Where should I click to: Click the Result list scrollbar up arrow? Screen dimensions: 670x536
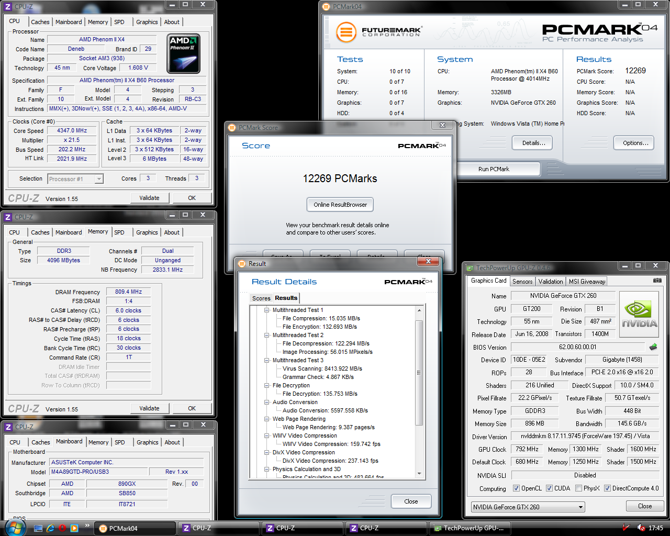coord(419,310)
